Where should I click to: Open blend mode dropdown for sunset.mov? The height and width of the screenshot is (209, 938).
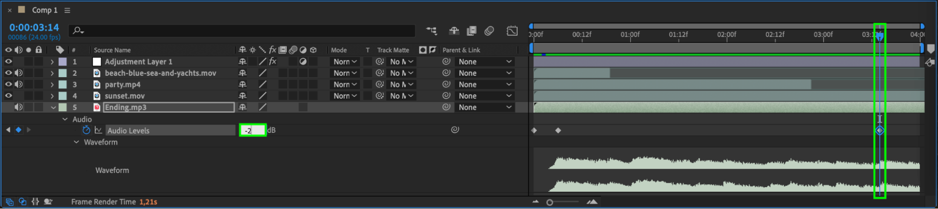345,96
